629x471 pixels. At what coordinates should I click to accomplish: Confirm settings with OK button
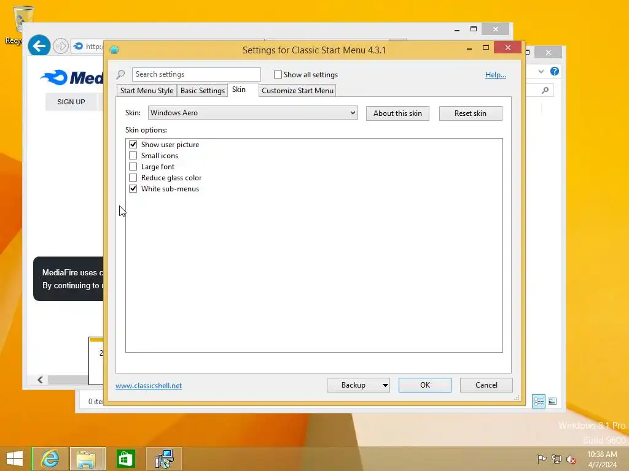coord(425,385)
